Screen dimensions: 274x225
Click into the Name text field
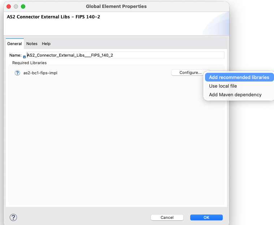pyautogui.click(x=125, y=55)
